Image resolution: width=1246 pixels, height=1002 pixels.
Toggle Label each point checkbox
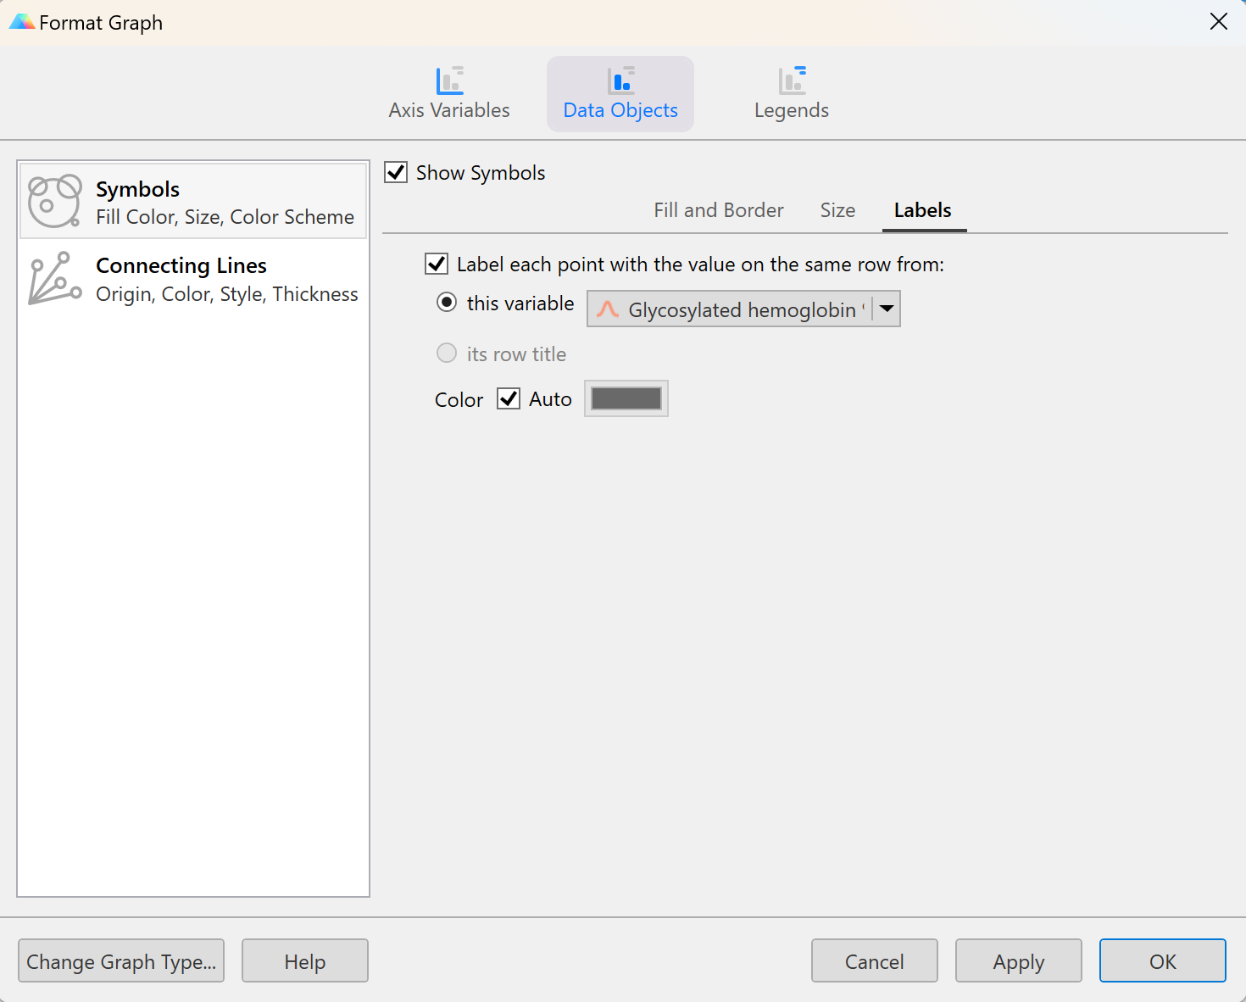pos(437,264)
